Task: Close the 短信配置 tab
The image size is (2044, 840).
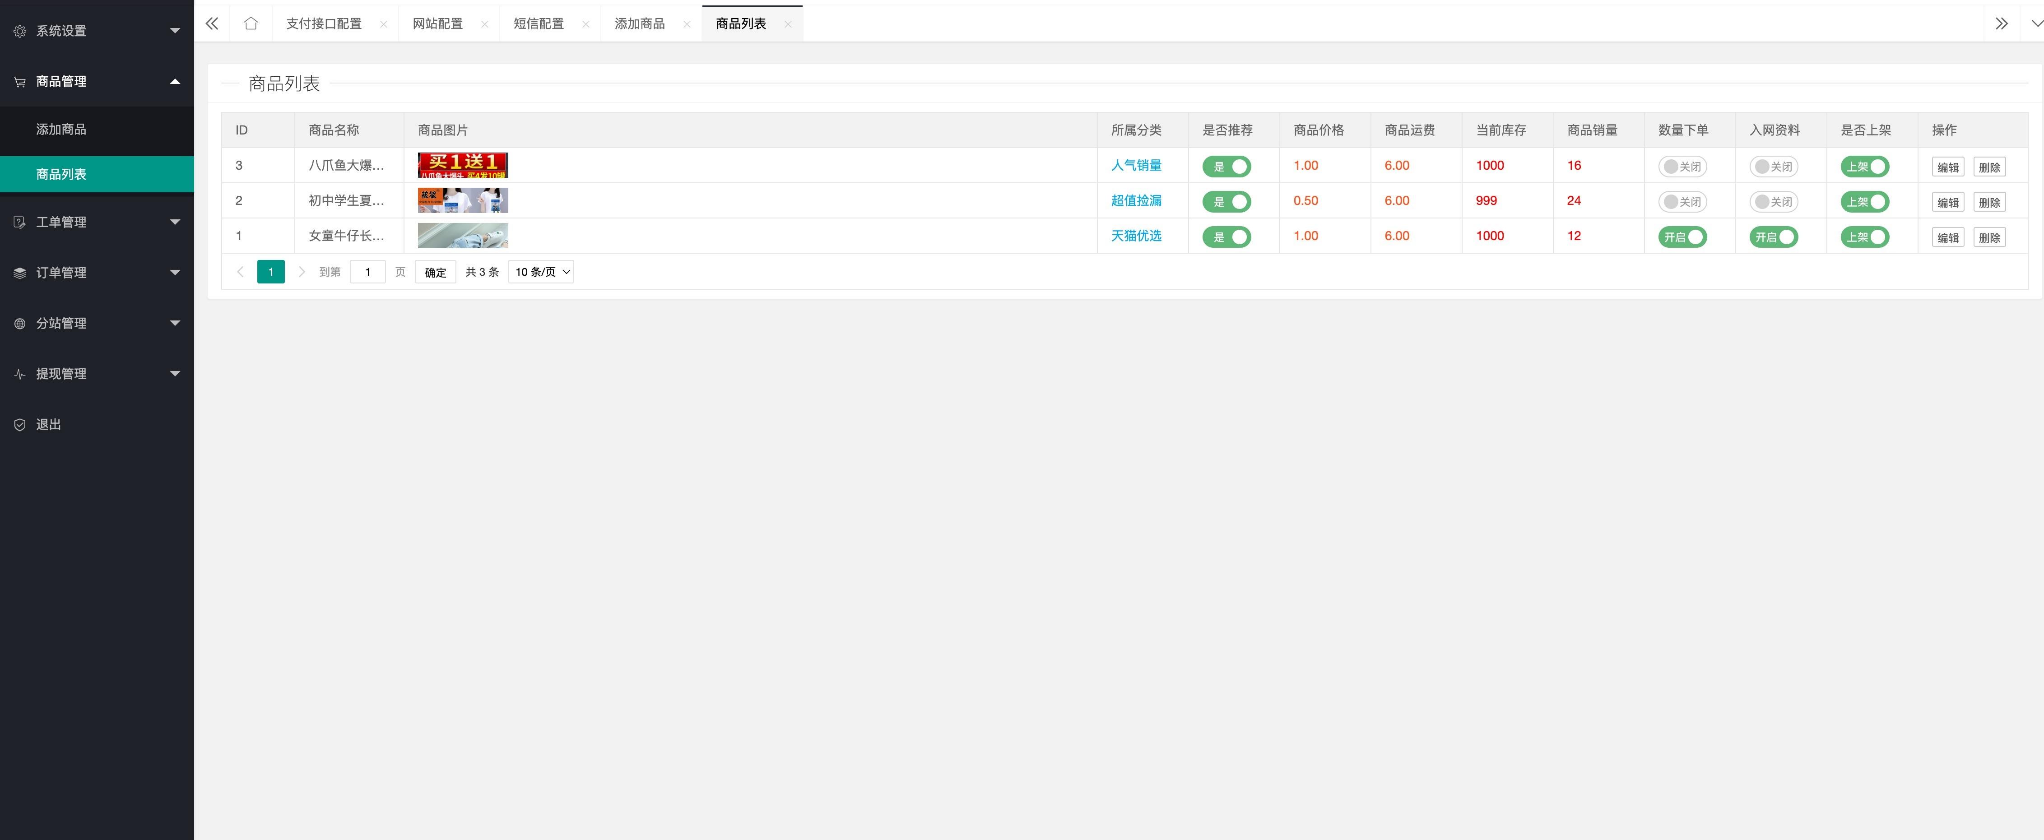Action: tap(585, 24)
